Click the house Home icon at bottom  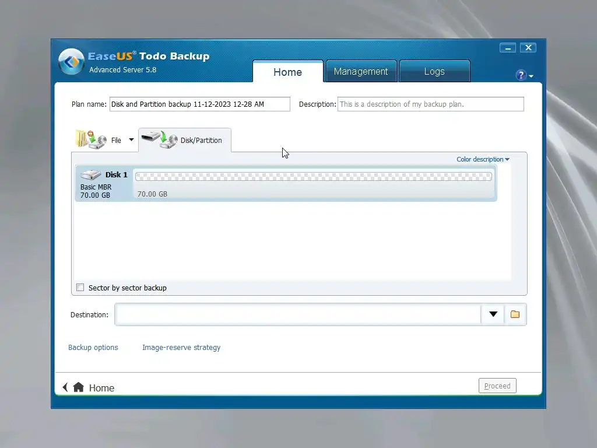[79, 387]
